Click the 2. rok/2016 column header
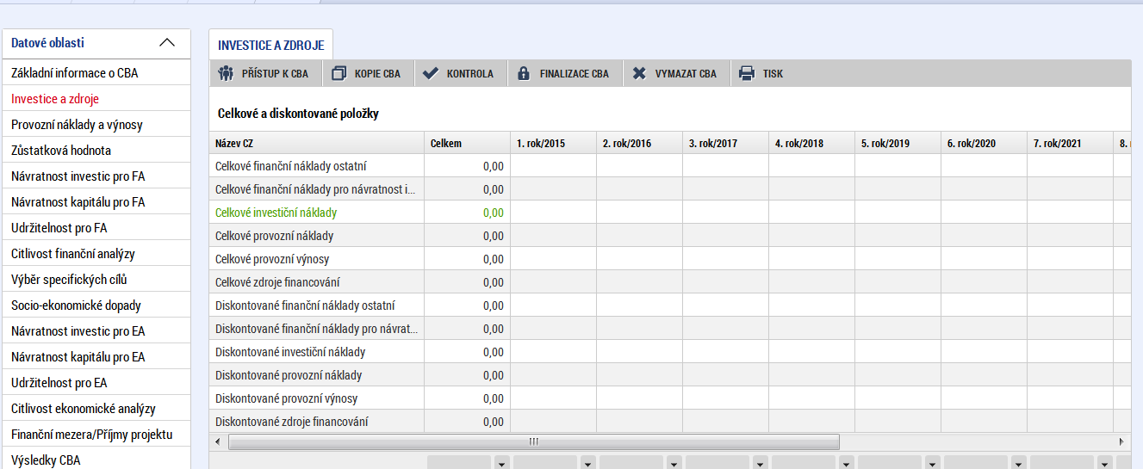This screenshot has height=469, width=1143. coord(639,143)
